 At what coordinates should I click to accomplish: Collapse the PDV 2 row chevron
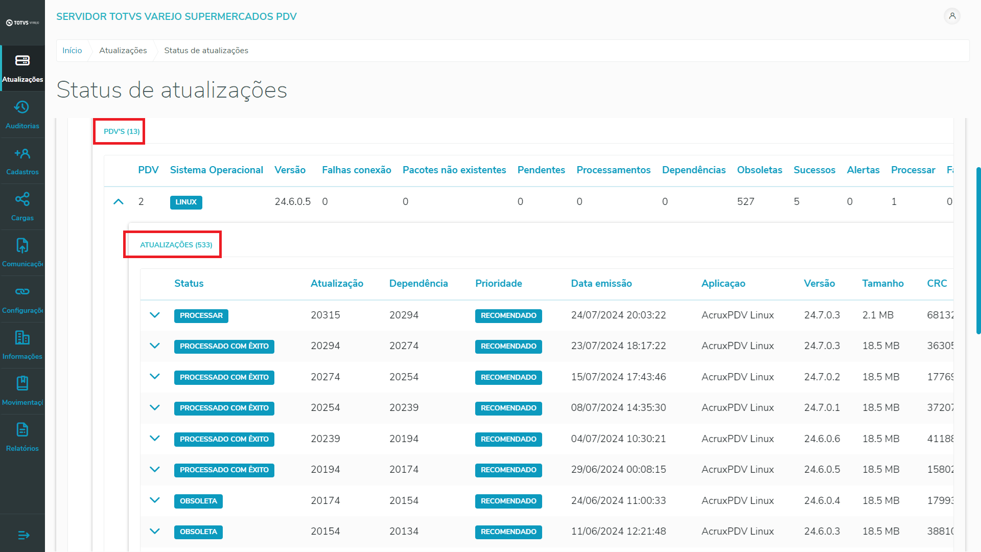click(x=119, y=202)
